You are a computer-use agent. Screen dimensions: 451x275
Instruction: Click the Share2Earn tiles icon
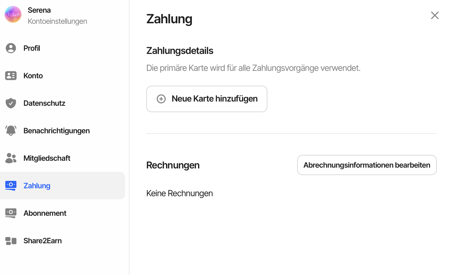(x=11, y=241)
